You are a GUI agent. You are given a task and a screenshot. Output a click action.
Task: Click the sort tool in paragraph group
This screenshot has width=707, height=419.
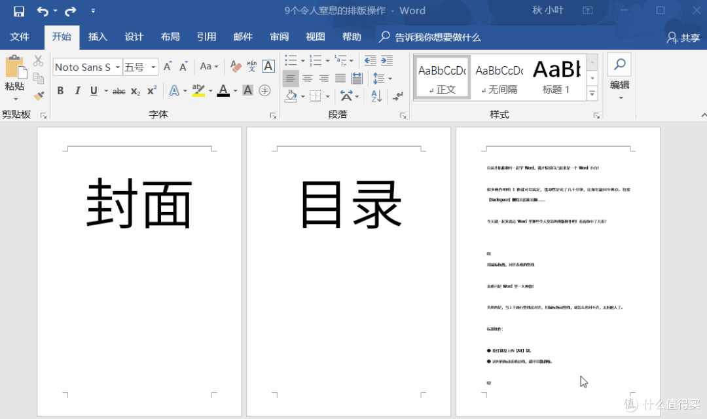click(x=375, y=96)
